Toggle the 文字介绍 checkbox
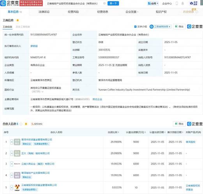The width and height of the screenshot is (203, 194). point(135,26)
